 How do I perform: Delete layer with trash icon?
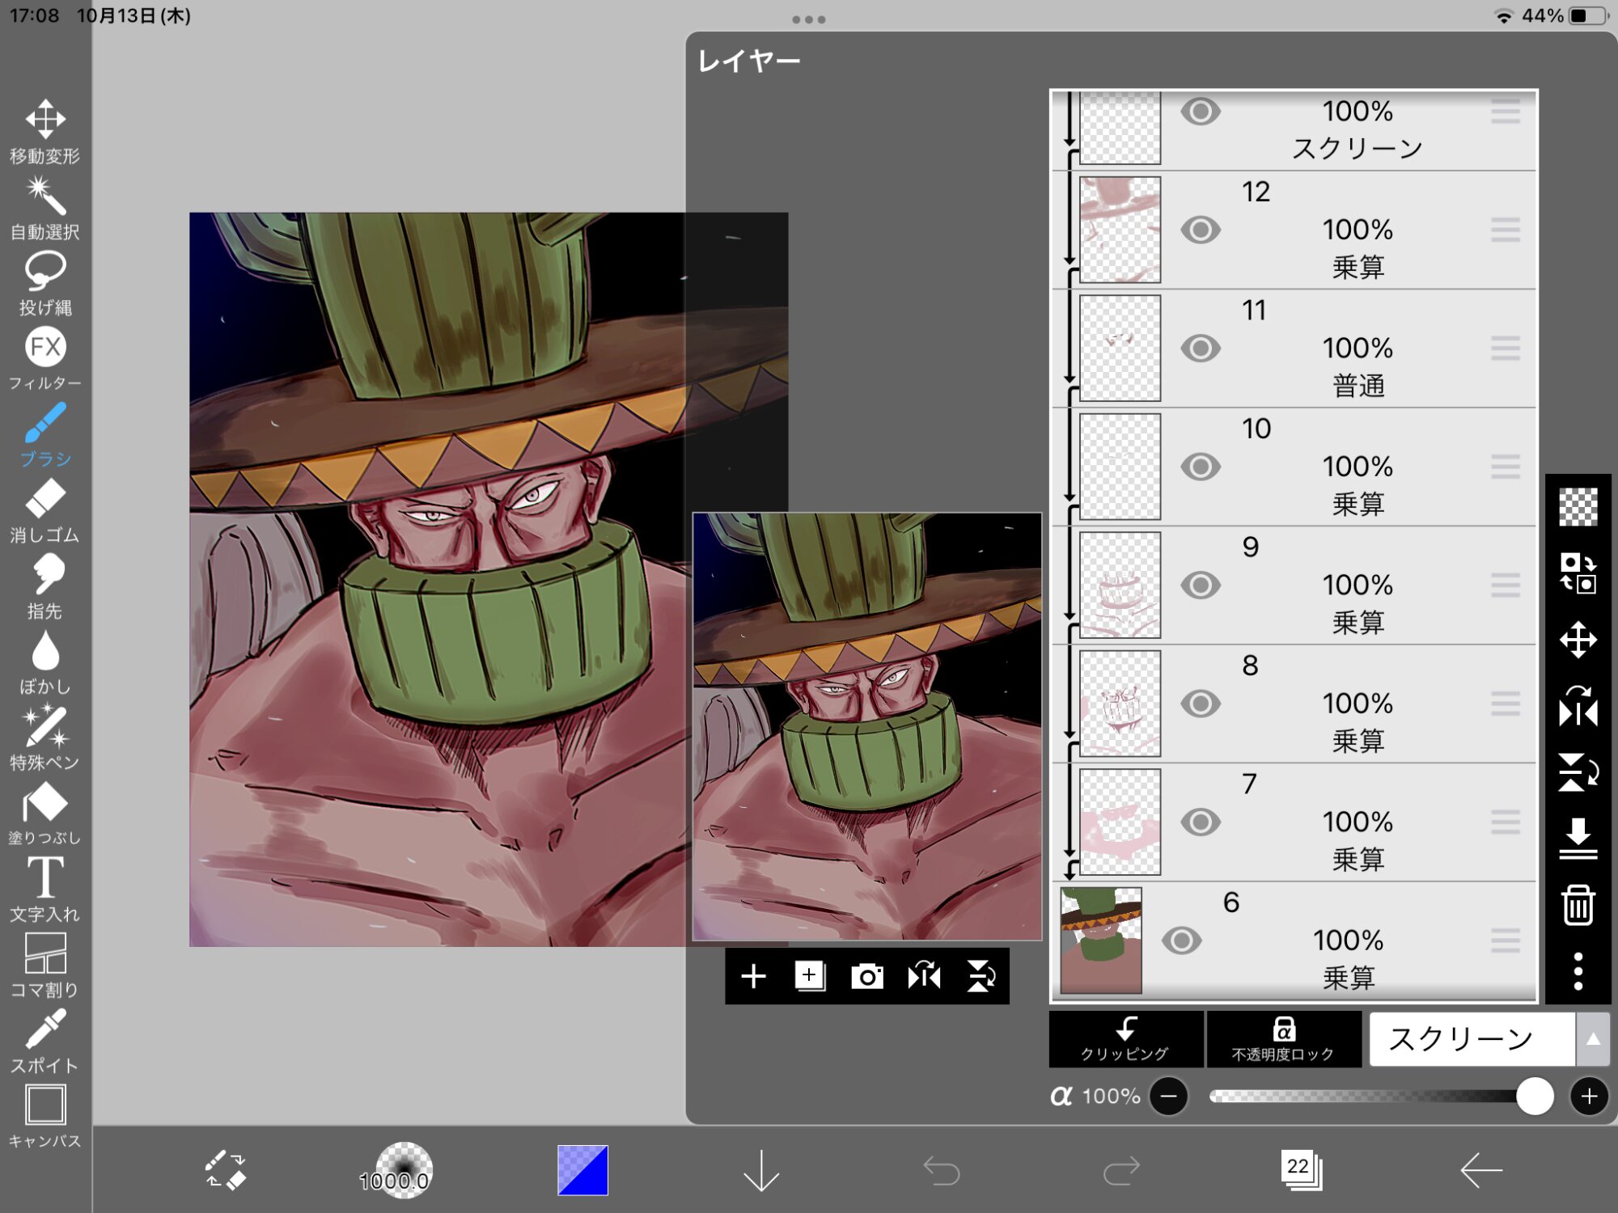(x=1578, y=904)
